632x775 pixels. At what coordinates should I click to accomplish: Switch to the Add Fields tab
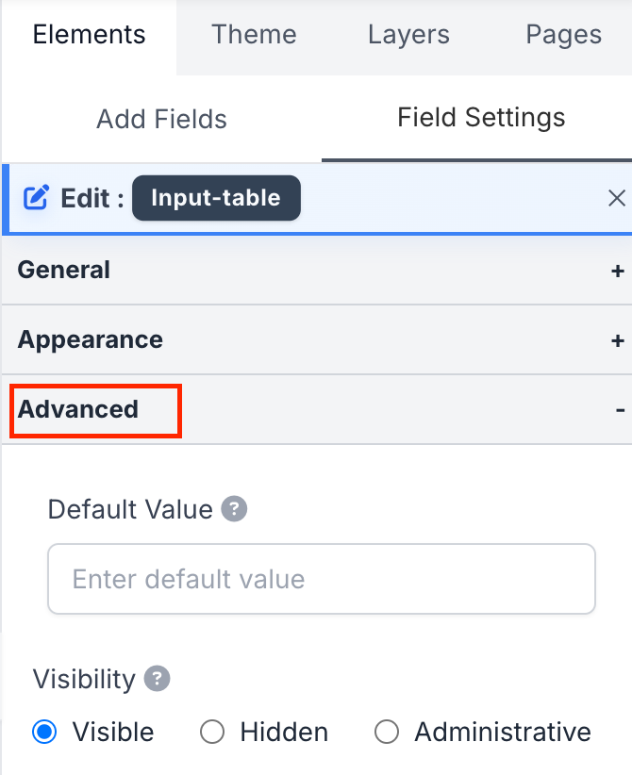click(161, 120)
